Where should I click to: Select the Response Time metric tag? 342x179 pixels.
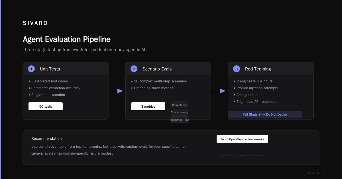point(180,120)
